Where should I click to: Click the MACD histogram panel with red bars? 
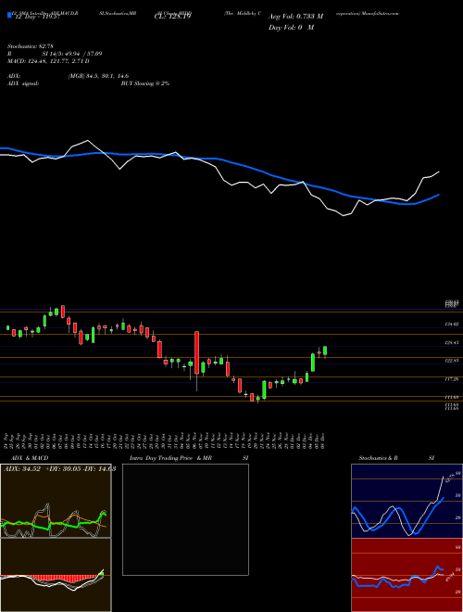(x=56, y=575)
